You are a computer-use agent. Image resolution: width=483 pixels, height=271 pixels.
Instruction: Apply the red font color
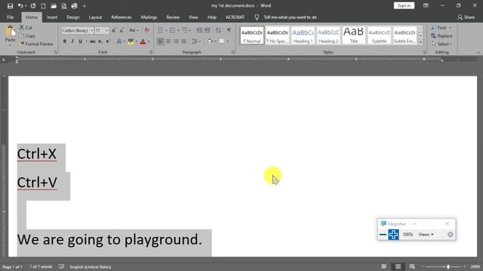point(143,41)
